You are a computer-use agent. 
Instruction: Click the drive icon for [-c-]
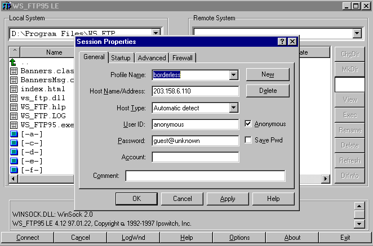pos(14,143)
